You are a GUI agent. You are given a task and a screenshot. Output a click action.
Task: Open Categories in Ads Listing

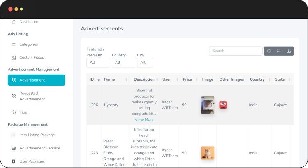28,44
